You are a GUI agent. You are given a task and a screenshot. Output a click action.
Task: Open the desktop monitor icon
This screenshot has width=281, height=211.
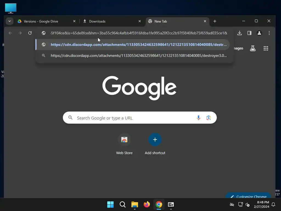pos(11,8)
